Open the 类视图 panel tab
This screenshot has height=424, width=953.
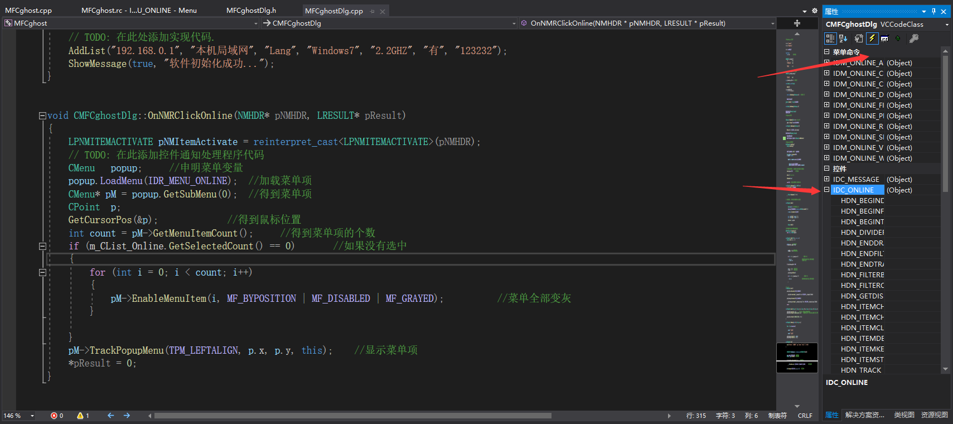(x=904, y=415)
